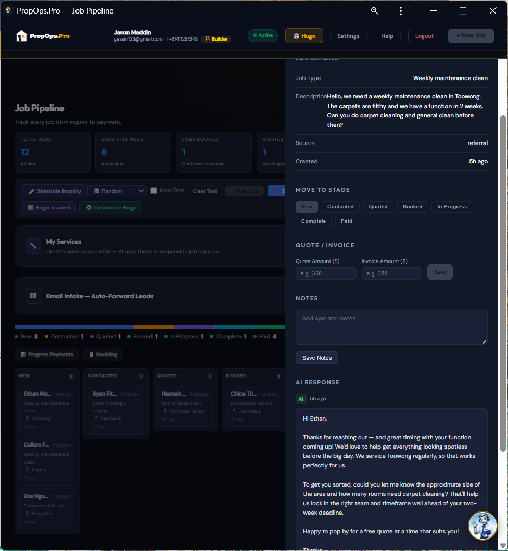Click the Email Intake envelope icon
The width and height of the screenshot is (508, 551).
tap(33, 296)
